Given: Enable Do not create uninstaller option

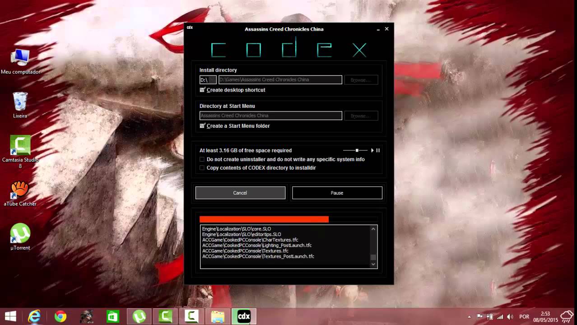Looking at the screenshot, I should pyautogui.click(x=202, y=159).
